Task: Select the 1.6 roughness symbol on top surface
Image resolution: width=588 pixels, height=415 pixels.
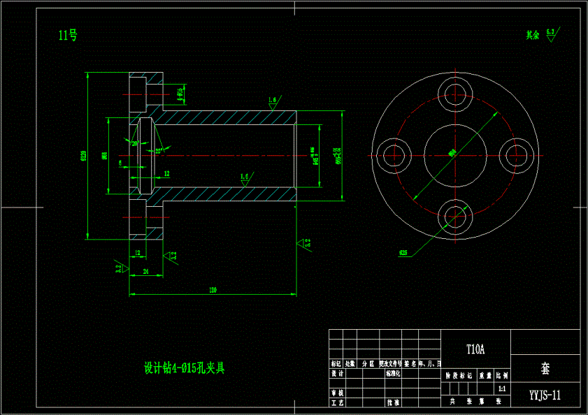Action: click(274, 102)
